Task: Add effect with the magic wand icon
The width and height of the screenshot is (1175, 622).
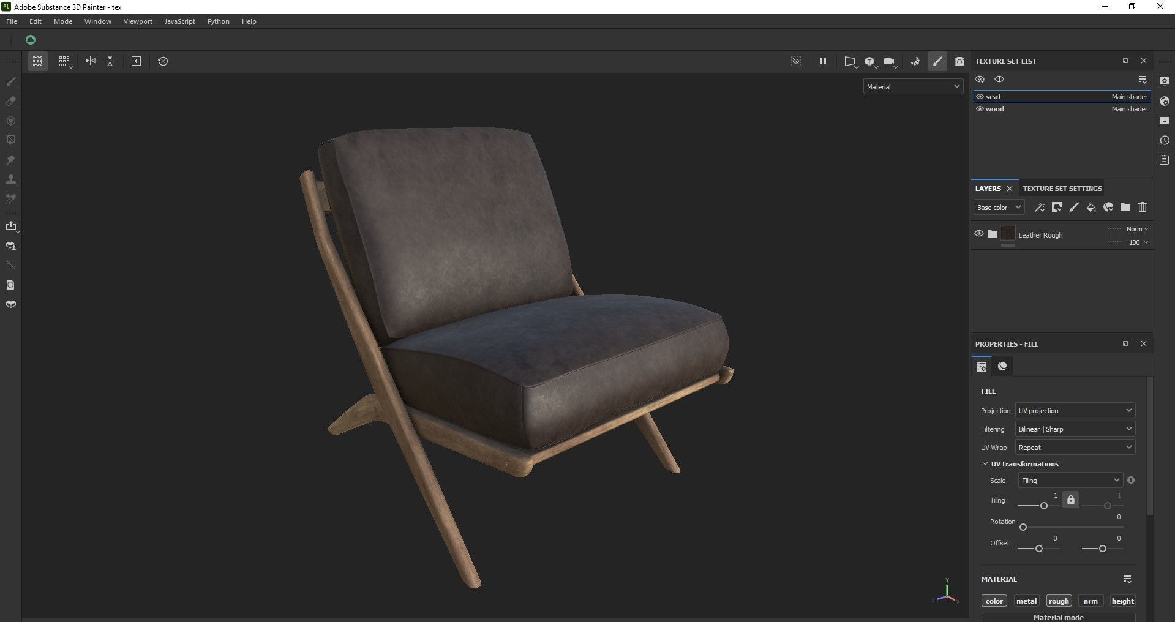Action: click(x=1040, y=208)
